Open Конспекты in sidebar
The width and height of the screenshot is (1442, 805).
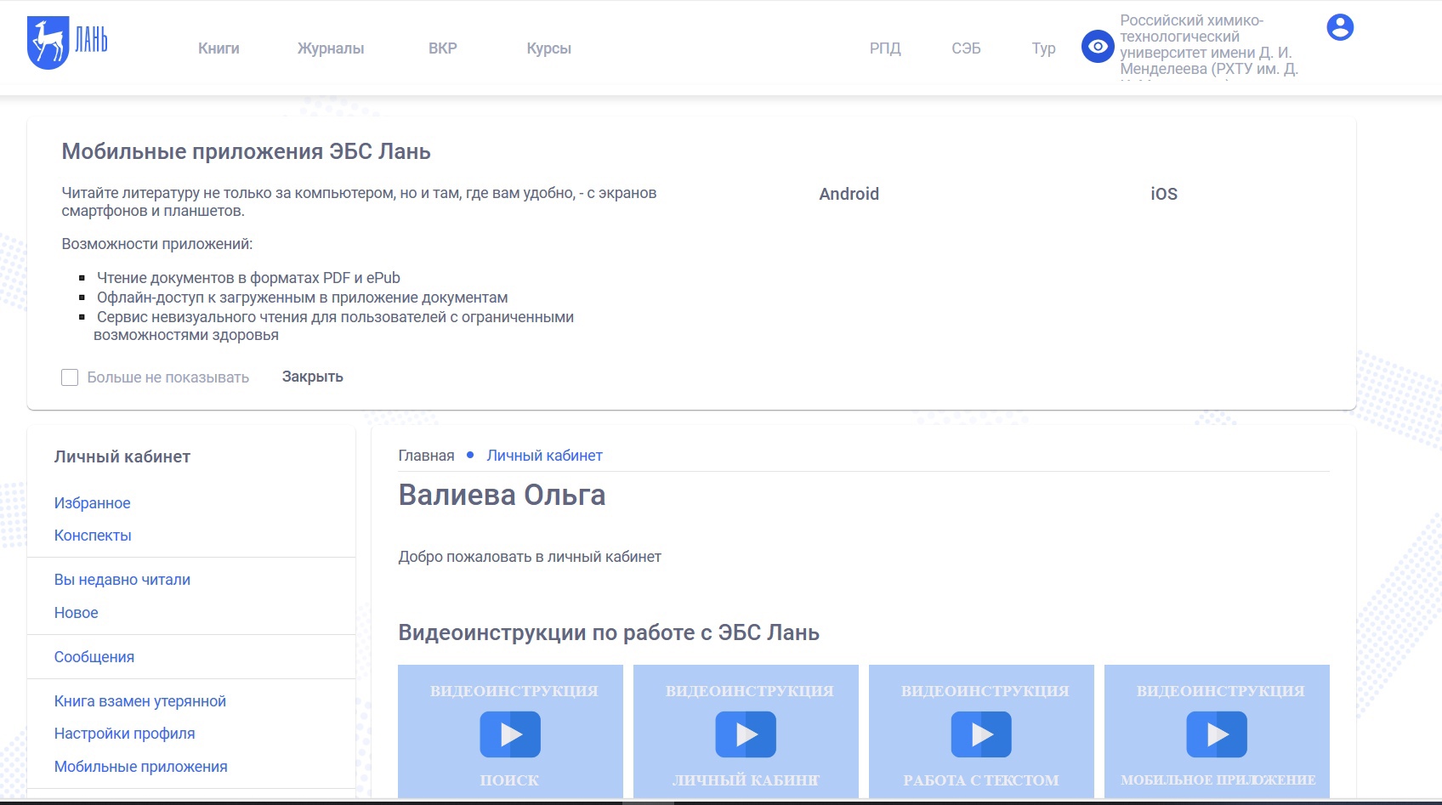click(93, 536)
